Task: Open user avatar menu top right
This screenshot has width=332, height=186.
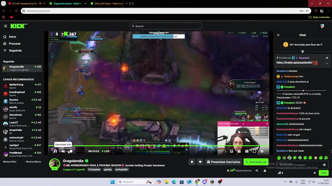Action: [322, 26]
